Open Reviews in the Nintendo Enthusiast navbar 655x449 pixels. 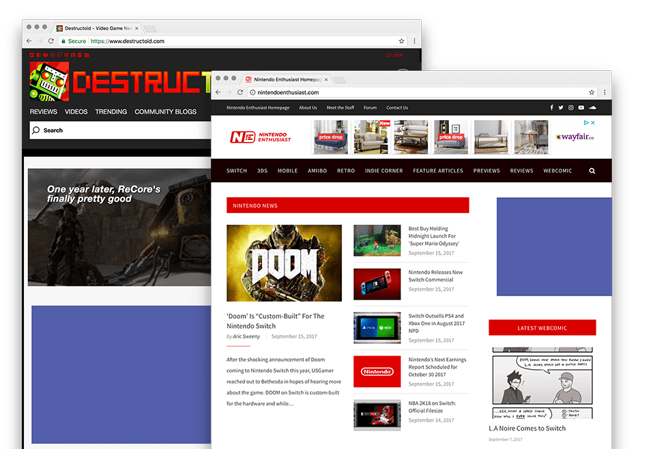point(522,171)
